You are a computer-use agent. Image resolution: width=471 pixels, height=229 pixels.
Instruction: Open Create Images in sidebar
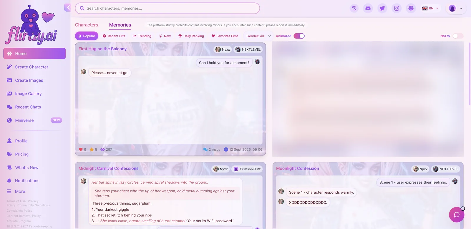34,80
